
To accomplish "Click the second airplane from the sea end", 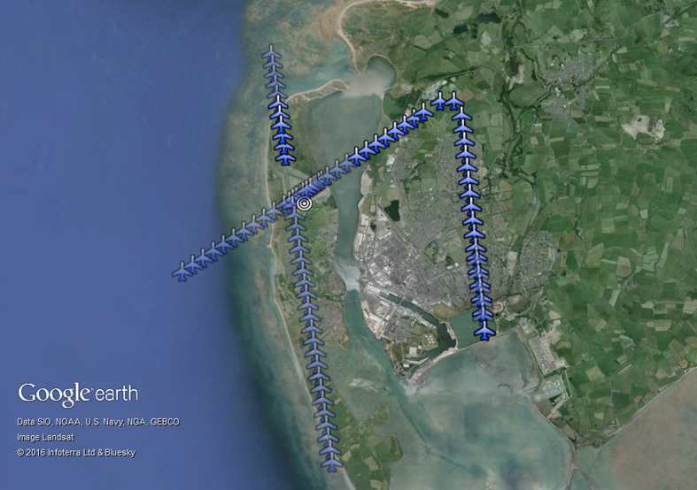I will [x=193, y=264].
